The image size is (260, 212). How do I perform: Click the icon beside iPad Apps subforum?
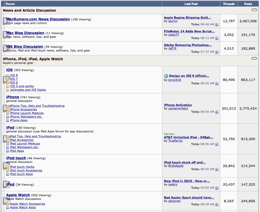pos(8,151)
